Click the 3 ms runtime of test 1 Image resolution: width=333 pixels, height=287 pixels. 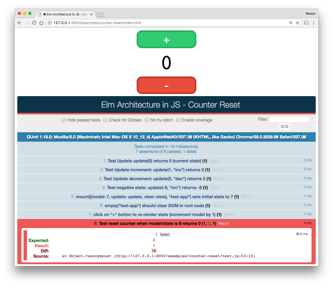pos(308,160)
